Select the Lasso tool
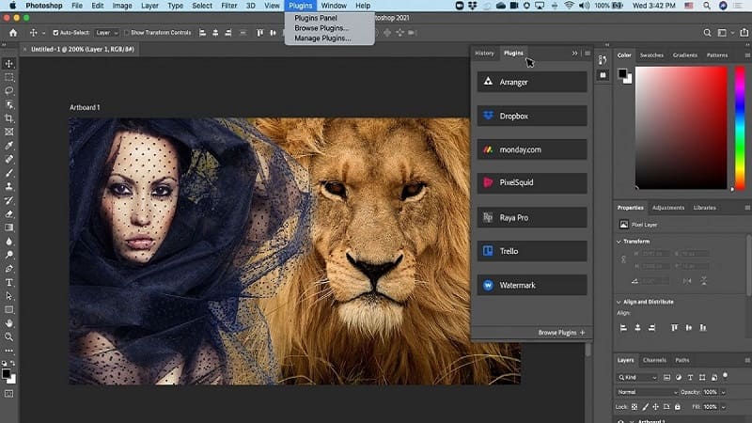752x423 pixels. coord(9,90)
